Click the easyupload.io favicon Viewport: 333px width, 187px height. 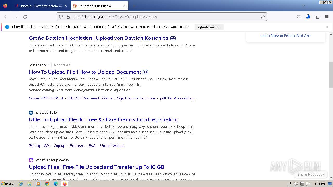[31, 160]
